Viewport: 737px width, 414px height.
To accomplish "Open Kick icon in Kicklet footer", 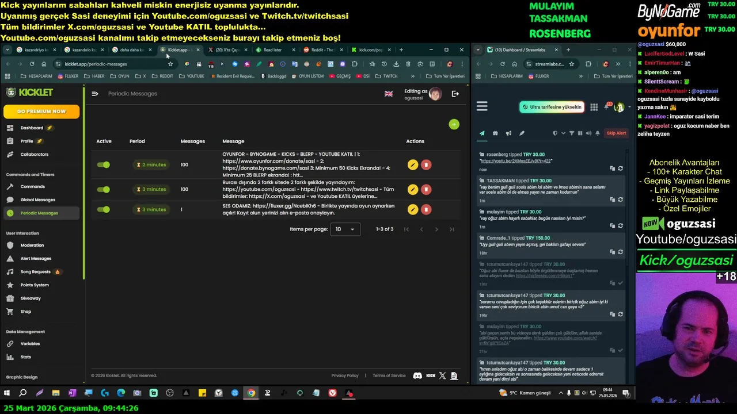I will click(431, 375).
